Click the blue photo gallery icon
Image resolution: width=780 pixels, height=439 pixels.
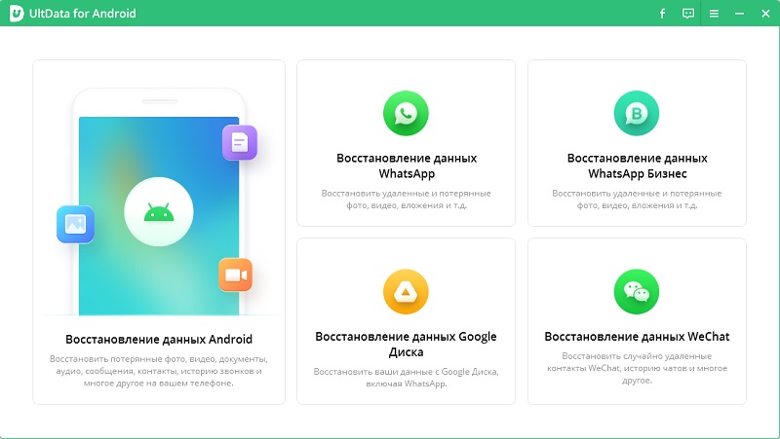pyautogui.click(x=75, y=224)
